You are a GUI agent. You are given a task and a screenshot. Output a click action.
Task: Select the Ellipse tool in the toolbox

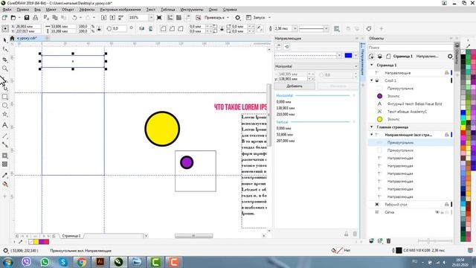pyautogui.click(x=5, y=106)
